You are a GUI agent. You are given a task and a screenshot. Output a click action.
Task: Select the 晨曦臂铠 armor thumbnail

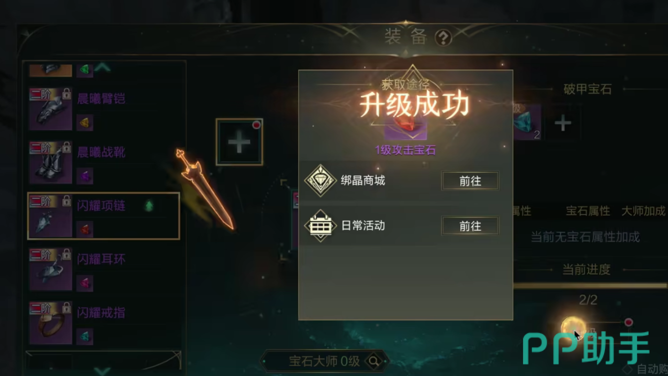pyautogui.click(x=50, y=109)
